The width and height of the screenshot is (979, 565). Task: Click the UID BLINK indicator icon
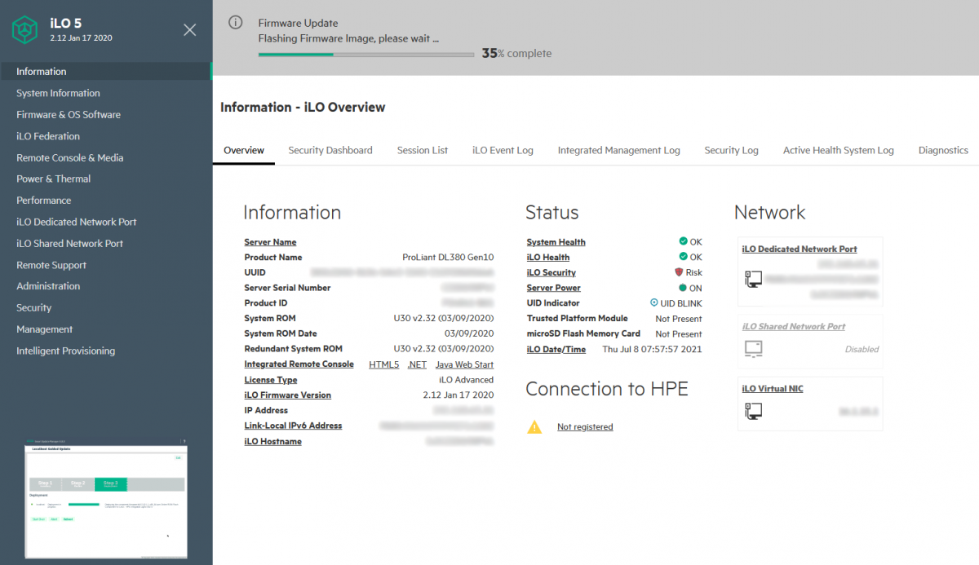653,303
